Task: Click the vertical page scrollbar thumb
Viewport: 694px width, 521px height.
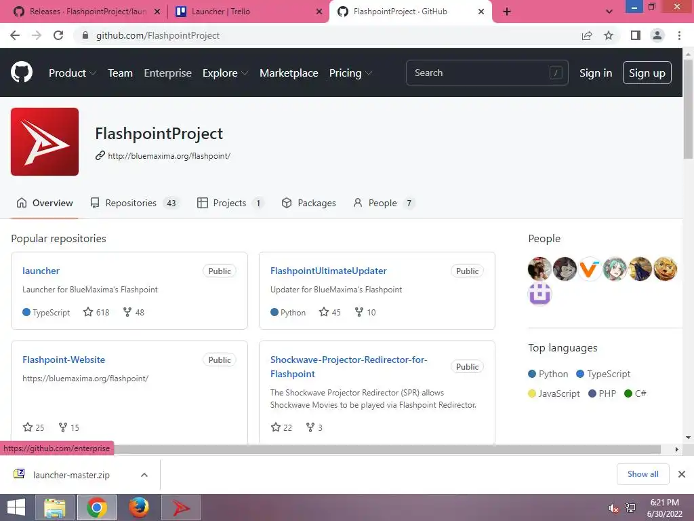Action: point(688,109)
